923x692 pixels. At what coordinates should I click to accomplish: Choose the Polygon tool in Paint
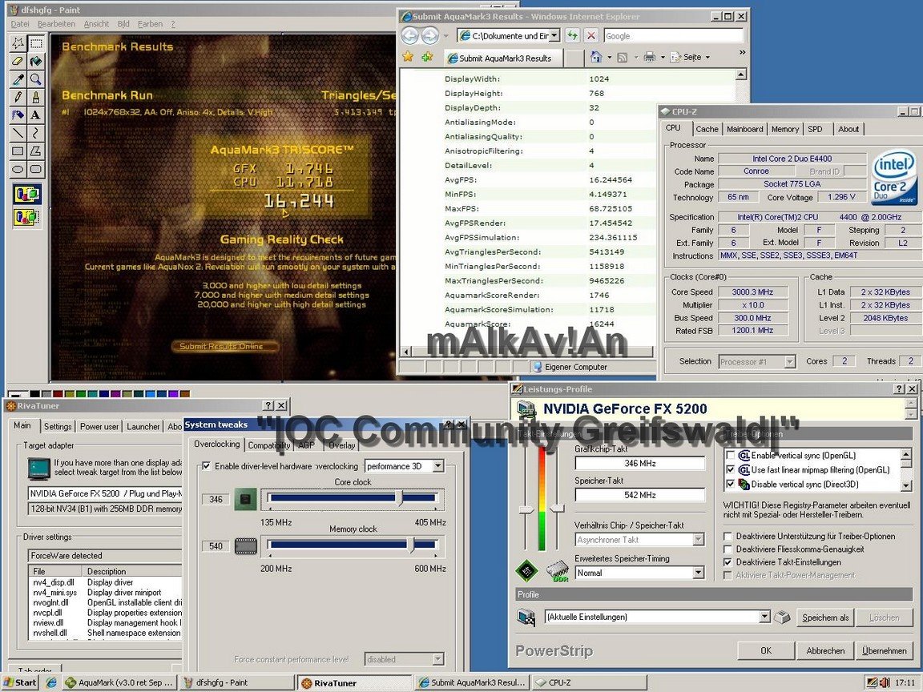pos(36,151)
